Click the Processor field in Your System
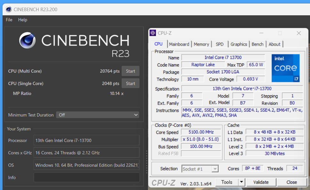The image size is (310, 190). (x=87, y=141)
